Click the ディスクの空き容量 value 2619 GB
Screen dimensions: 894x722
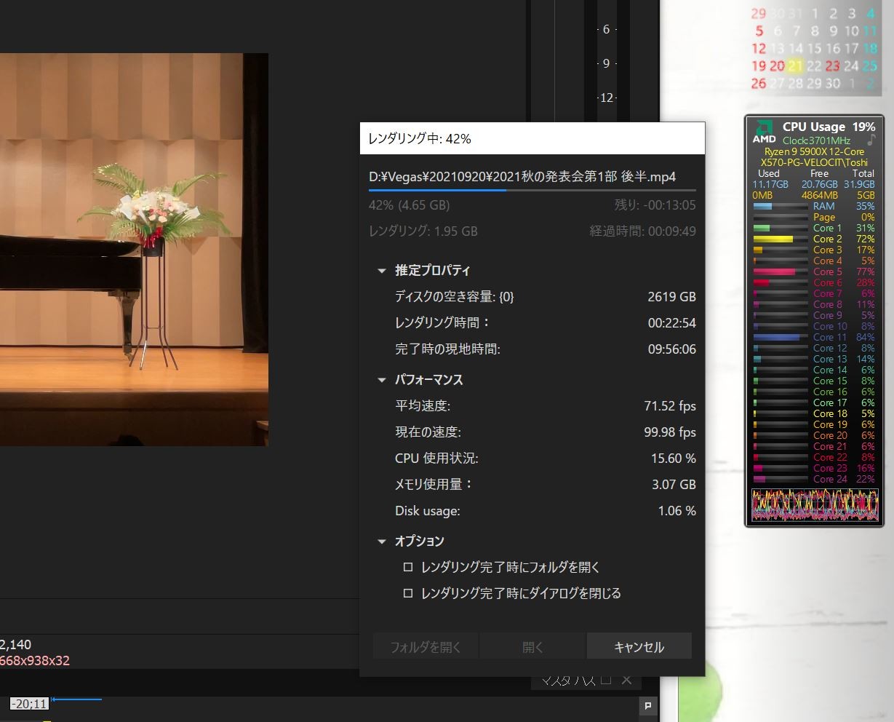click(x=672, y=297)
